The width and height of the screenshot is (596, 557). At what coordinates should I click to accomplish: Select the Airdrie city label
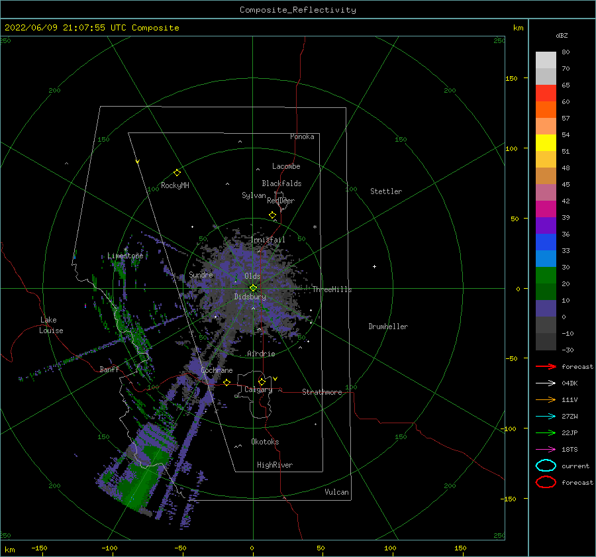(x=261, y=354)
